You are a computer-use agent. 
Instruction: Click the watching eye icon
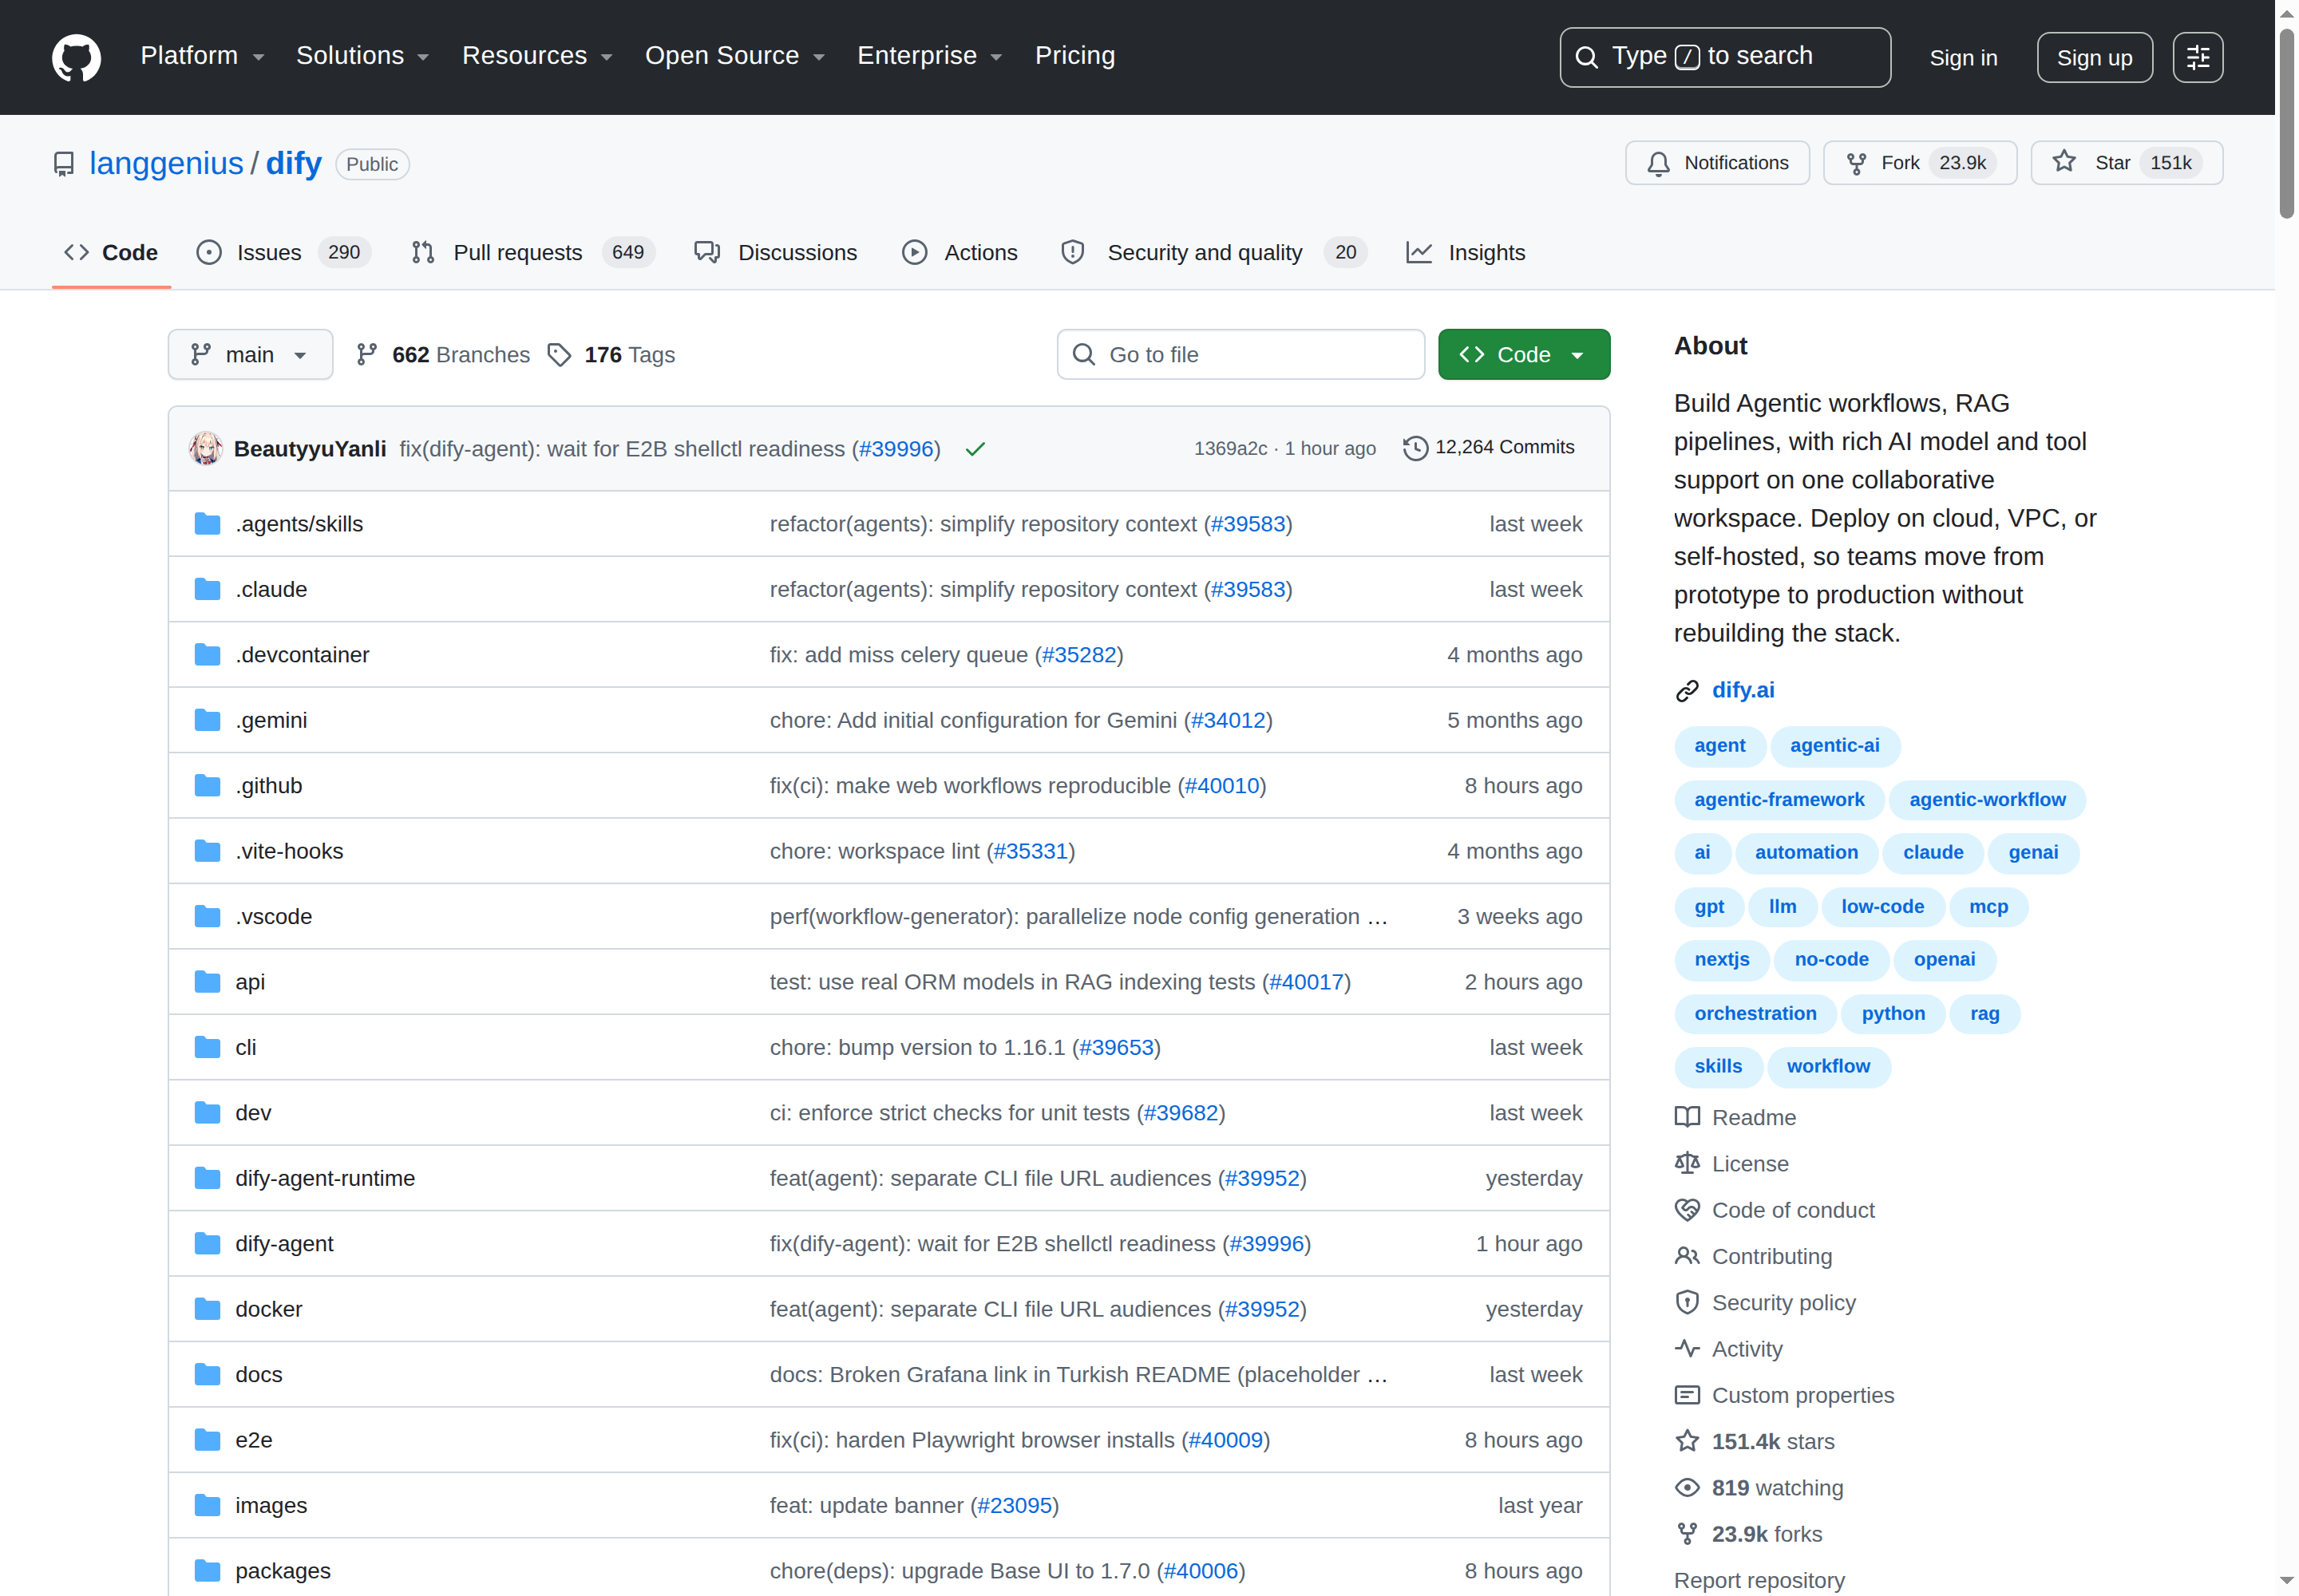(1687, 1487)
